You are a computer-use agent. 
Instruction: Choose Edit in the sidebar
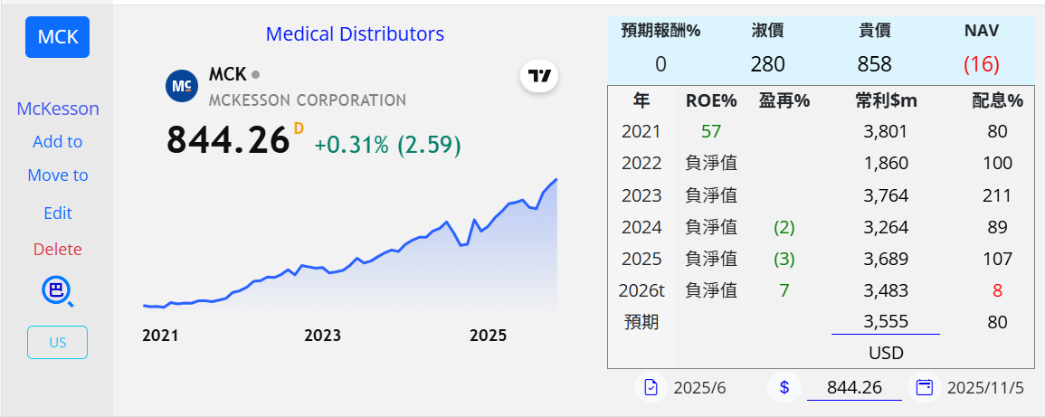[58, 213]
